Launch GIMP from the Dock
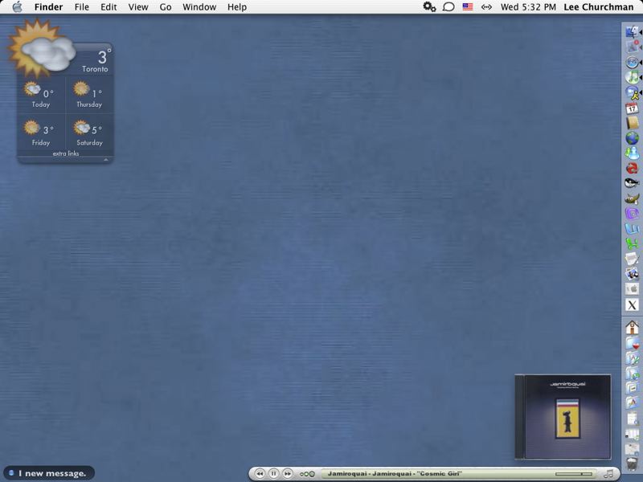643x482 pixels. point(633,199)
